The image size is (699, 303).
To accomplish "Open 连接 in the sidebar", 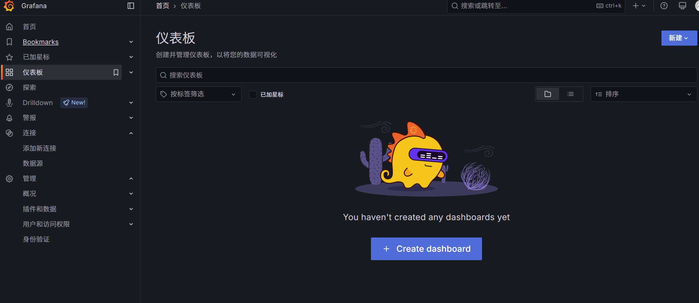I will [x=29, y=133].
